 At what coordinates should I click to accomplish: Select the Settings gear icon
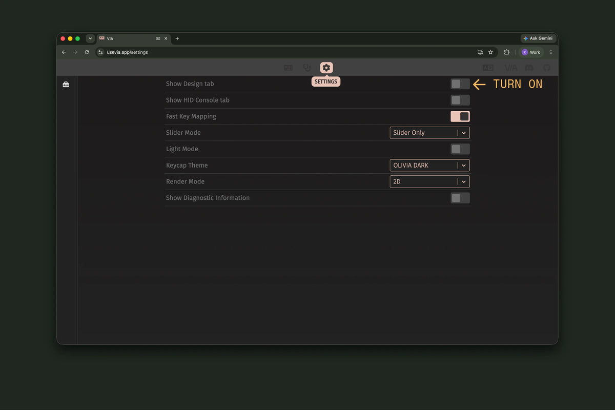(326, 68)
